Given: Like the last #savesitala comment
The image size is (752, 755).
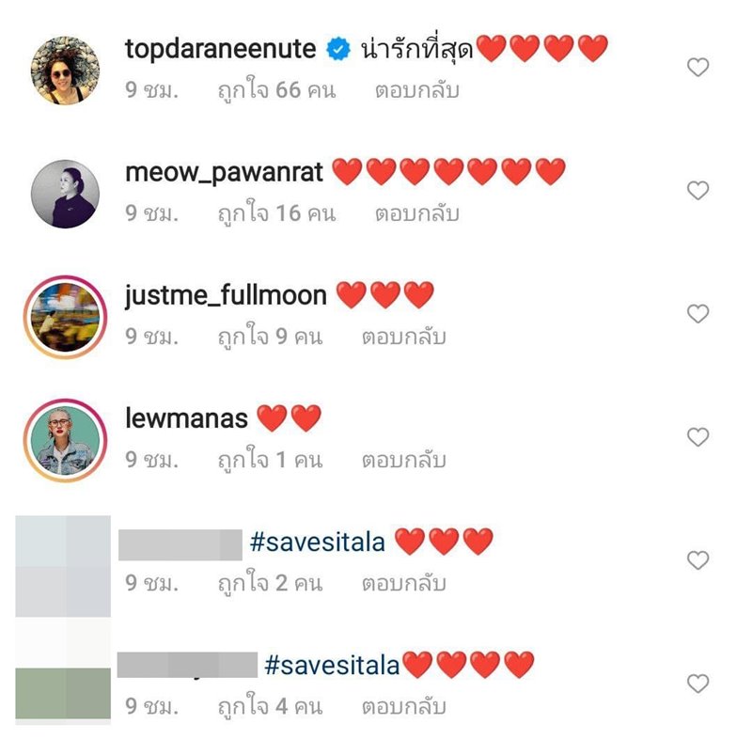Looking at the screenshot, I should coord(697,684).
